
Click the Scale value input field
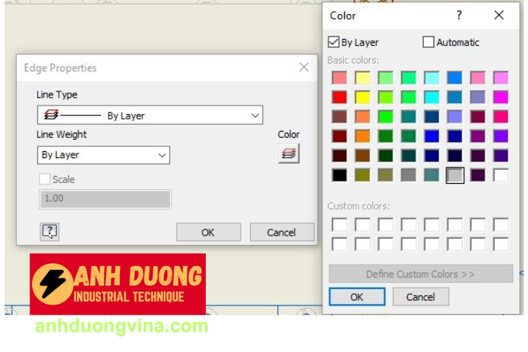104,198
